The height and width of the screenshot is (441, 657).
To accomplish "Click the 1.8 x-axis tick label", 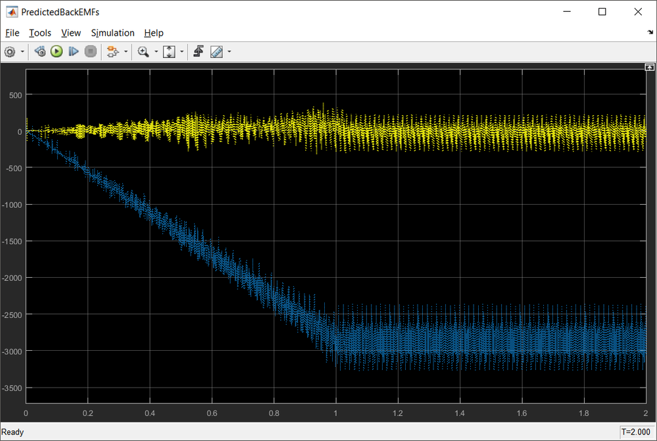I will click(x=584, y=413).
